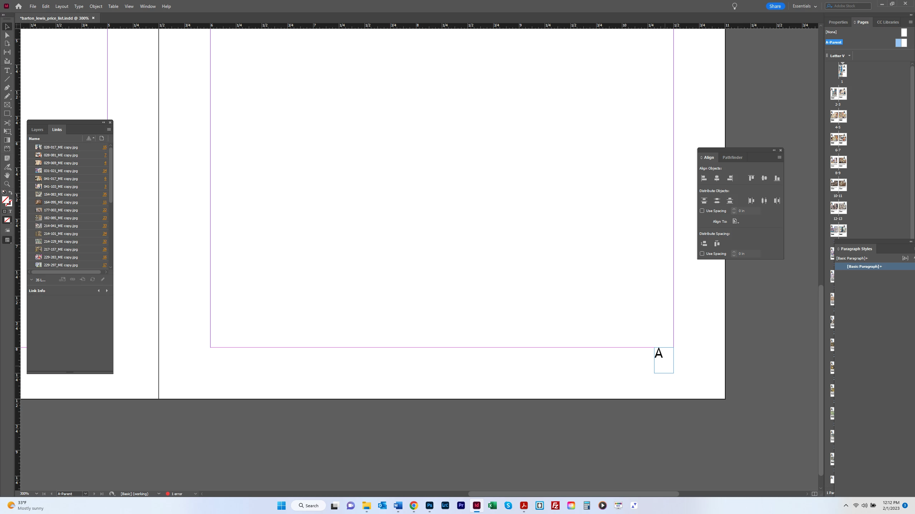
Task: Enable Use Spacing under Distribute Objects
Action: [702, 211]
